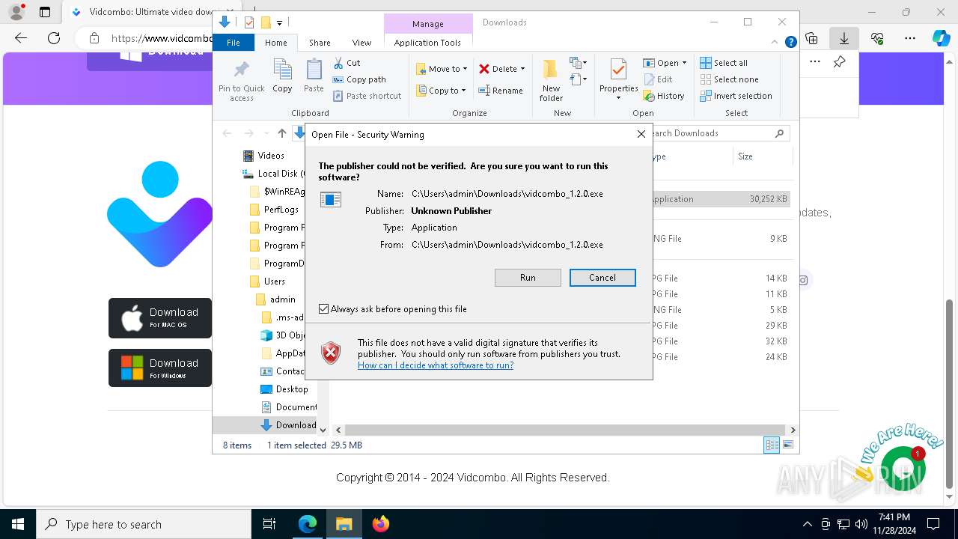Click the Manage contextual tab
This screenshot has width=958, height=539.
(428, 23)
